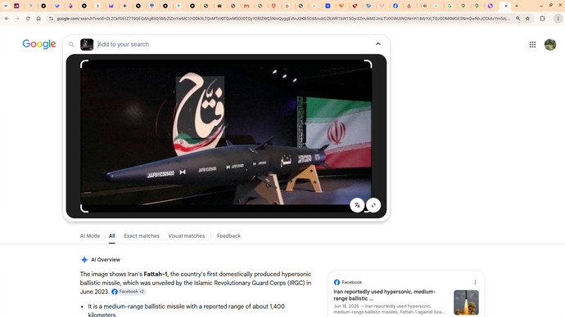The height and width of the screenshot is (317, 565).
Task: Switch to the Google search tab favicon
Action: (450, 6)
